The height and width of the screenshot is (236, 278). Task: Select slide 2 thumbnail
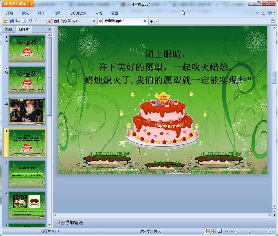(27, 80)
